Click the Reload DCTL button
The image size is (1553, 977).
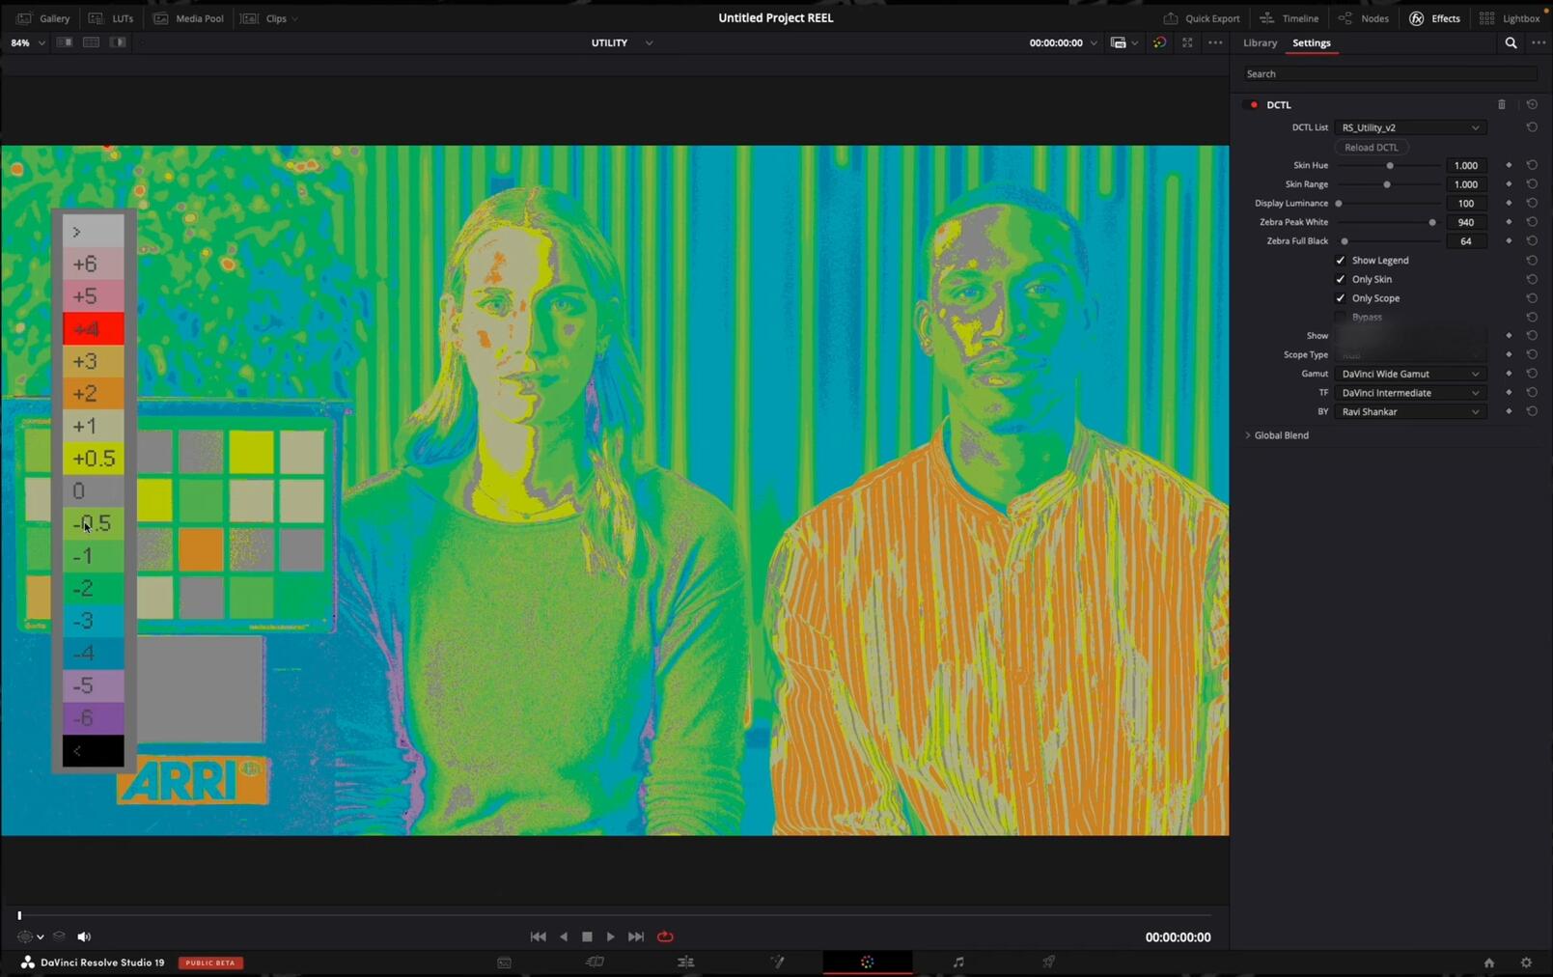pyautogui.click(x=1371, y=148)
